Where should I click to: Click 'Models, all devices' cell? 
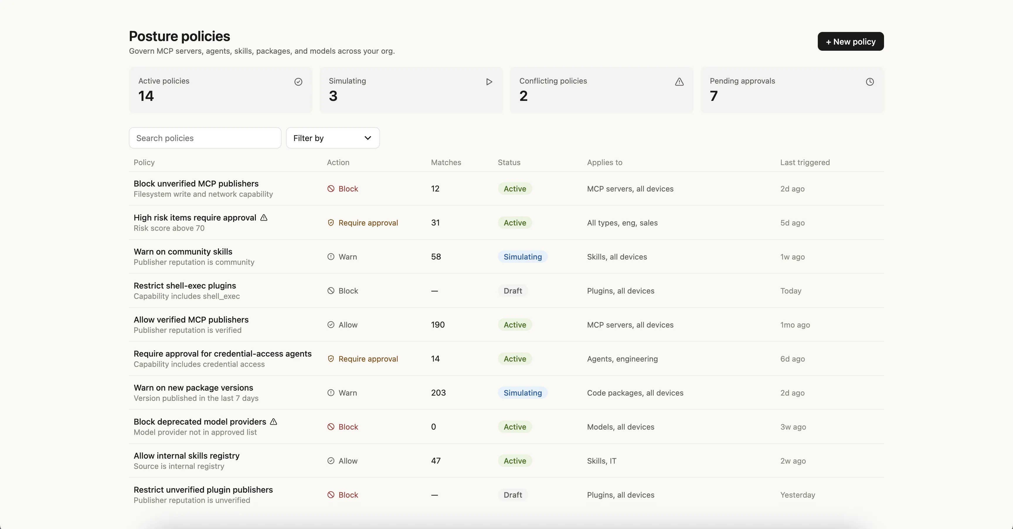click(x=621, y=427)
